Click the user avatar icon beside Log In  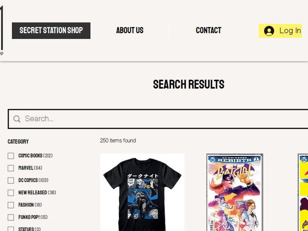pyautogui.click(x=269, y=31)
